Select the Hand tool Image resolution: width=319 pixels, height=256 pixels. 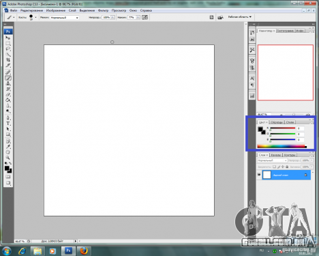pyautogui.click(x=8, y=152)
